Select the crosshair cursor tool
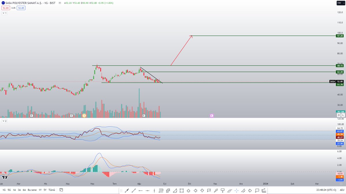Image resolution: width=346 pixels, height=194 pixels. point(236,190)
